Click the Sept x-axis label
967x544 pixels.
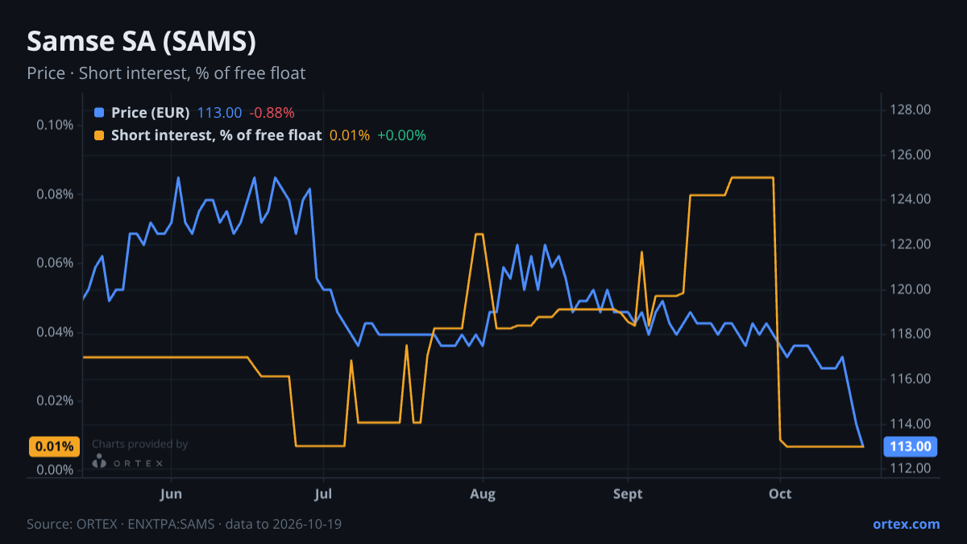(x=628, y=494)
